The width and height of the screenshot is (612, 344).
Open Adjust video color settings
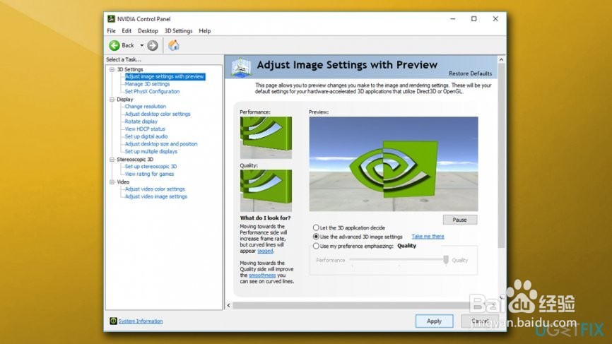pos(155,189)
